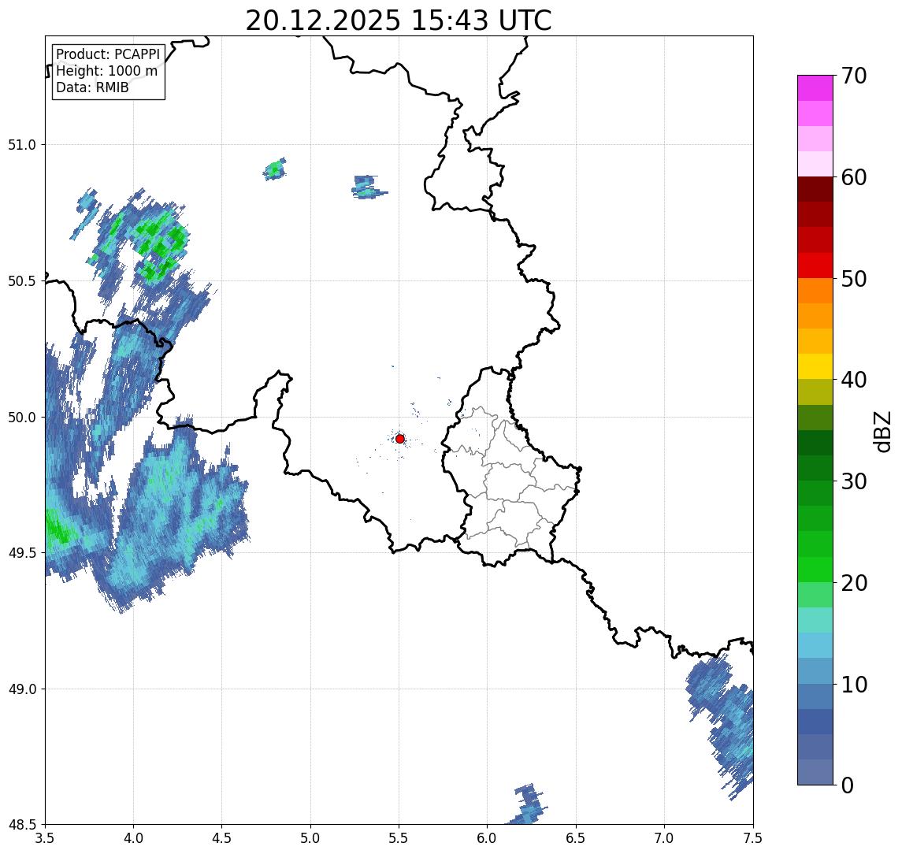The height and width of the screenshot is (854, 902).
Task: Click the colorbar tick value 20
Action: (853, 583)
